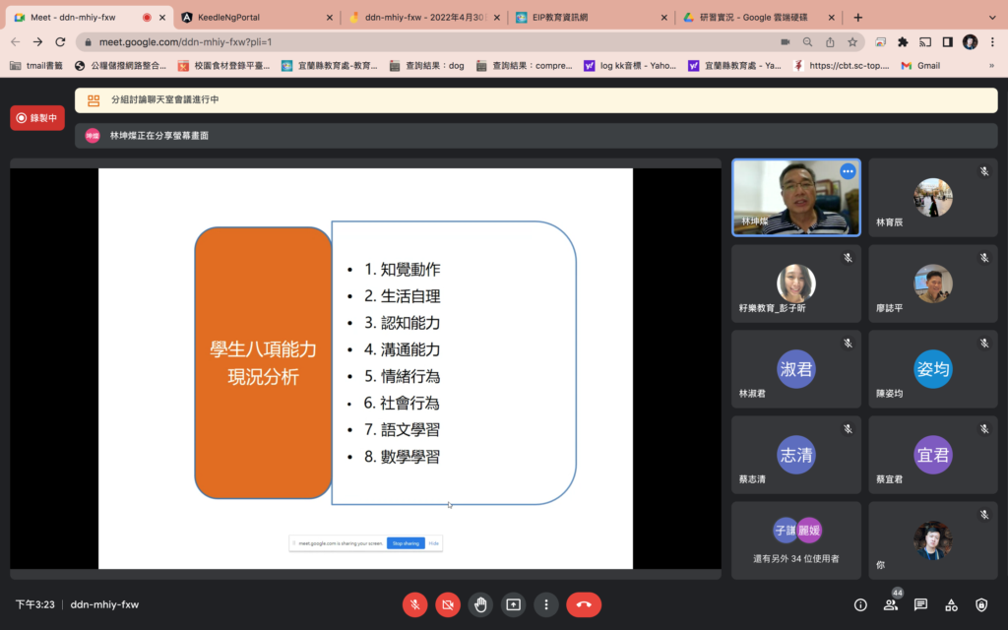Screen dimensions: 1008x630
Task: Open the activities panel
Action: coord(951,604)
